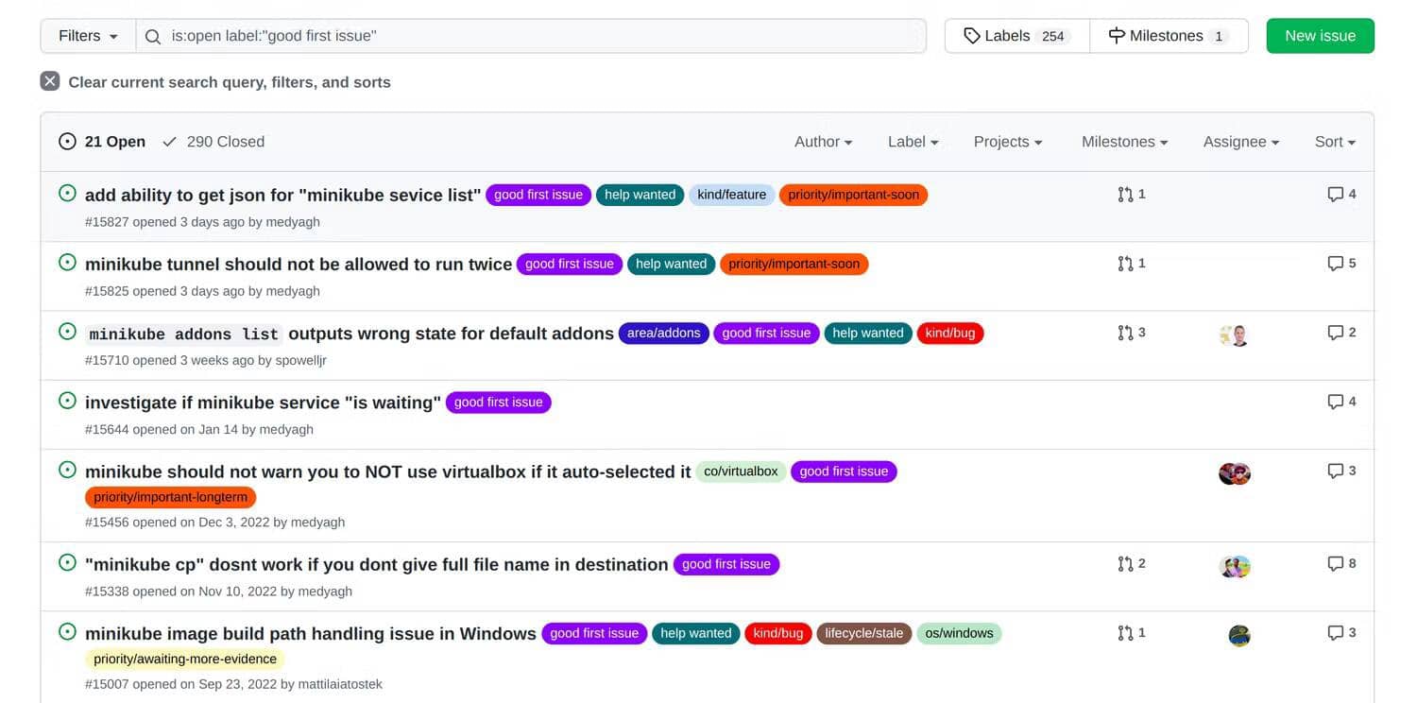Screen dimensions: 1417x703
Task: Click lifecycle/stale label
Action: 864,633
